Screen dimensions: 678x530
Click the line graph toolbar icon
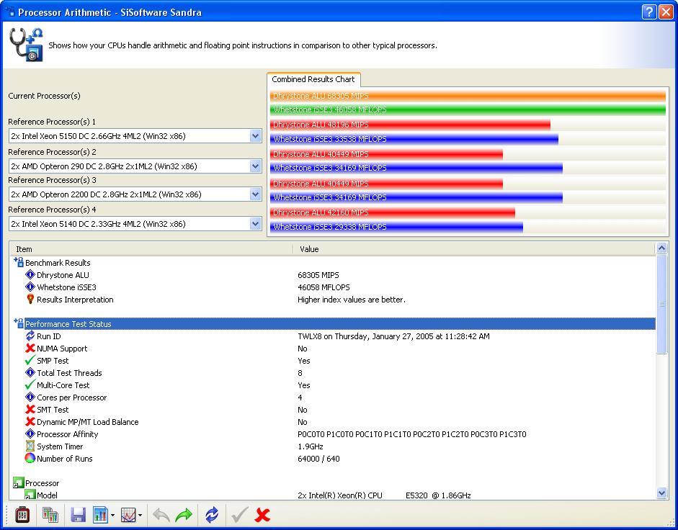point(128,515)
